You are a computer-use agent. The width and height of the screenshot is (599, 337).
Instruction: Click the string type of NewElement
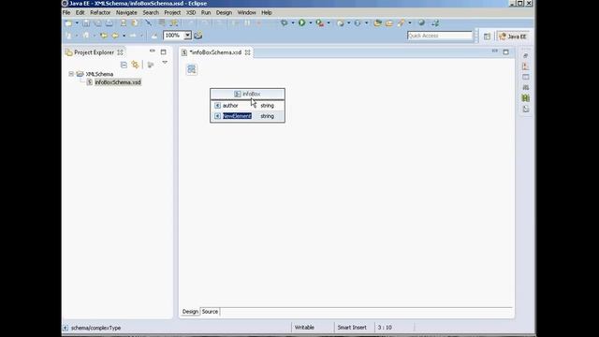(267, 116)
